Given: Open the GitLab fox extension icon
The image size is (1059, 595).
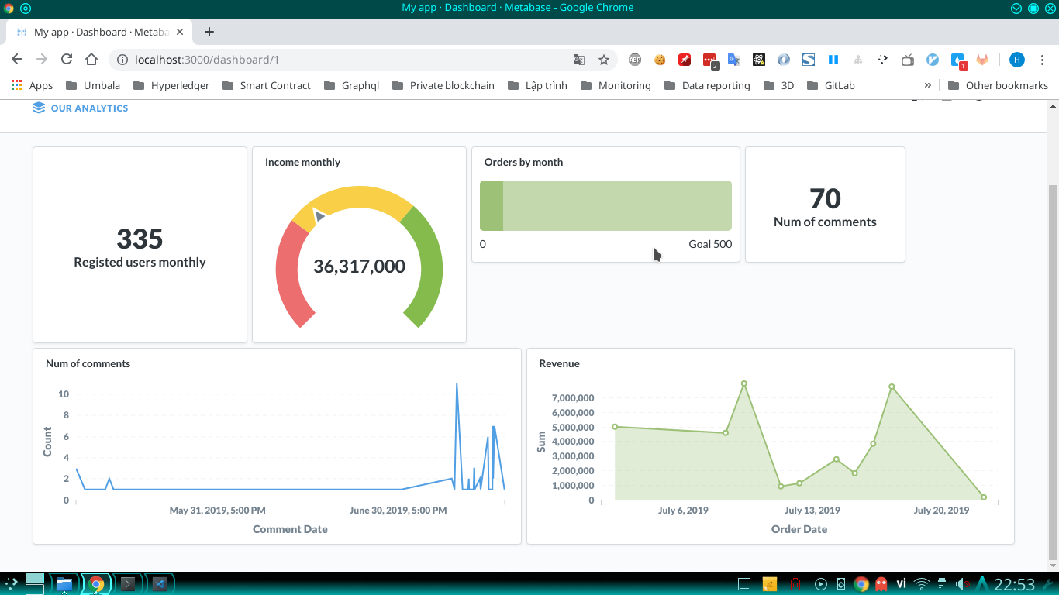Looking at the screenshot, I should pos(982,60).
